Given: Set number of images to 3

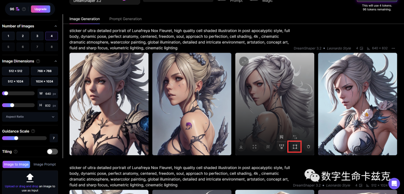Looking at the screenshot, I should 37,36.
